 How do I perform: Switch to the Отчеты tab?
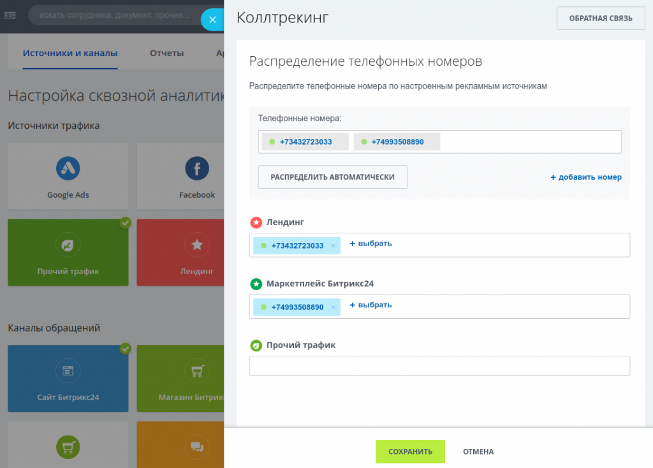(x=166, y=53)
